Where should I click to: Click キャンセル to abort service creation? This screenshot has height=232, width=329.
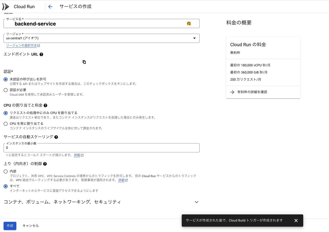point(30,226)
